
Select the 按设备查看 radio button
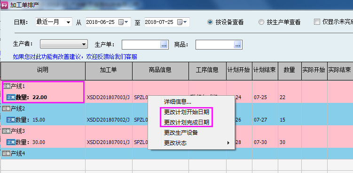tap(210, 22)
